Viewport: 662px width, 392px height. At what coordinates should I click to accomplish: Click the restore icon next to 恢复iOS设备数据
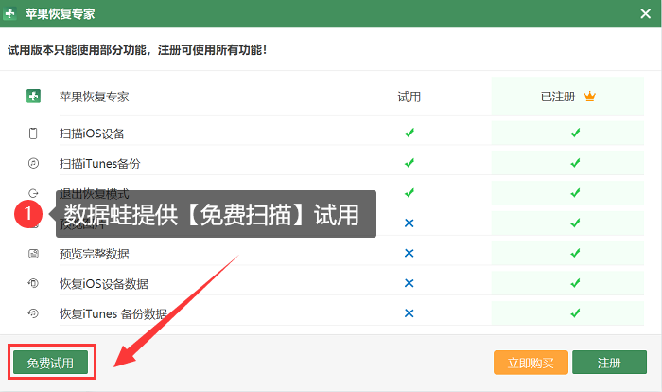tap(33, 283)
